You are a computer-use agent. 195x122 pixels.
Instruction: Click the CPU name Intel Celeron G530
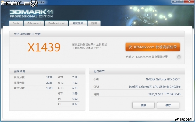pos(155,87)
